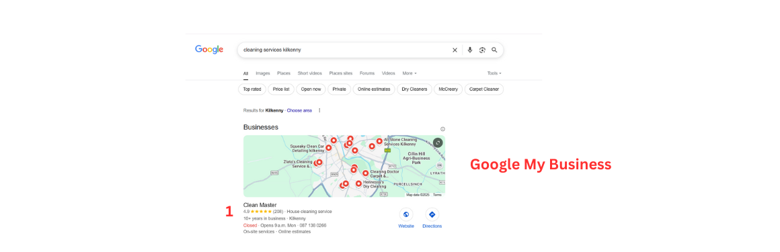Open Clean Master's Website globe icon

406,215
